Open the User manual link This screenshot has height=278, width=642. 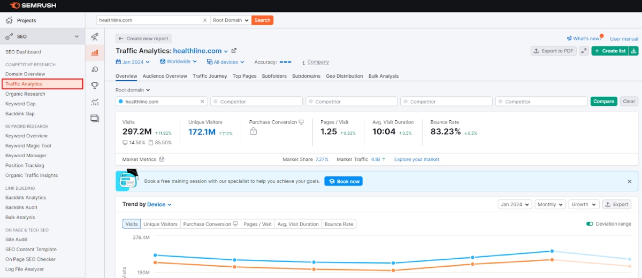pos(624,39)
